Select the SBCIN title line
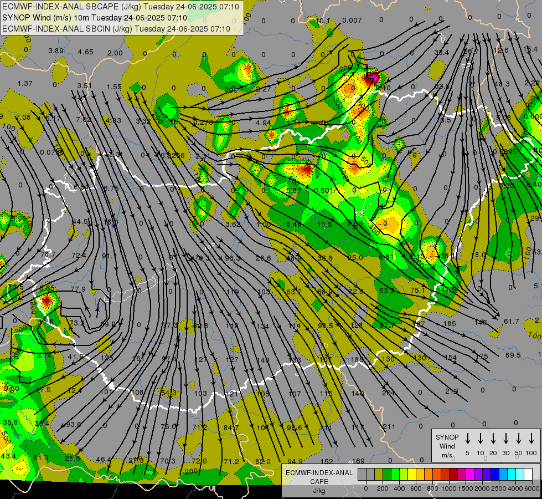This screenshot has height=499, width=542. point(116,29)
